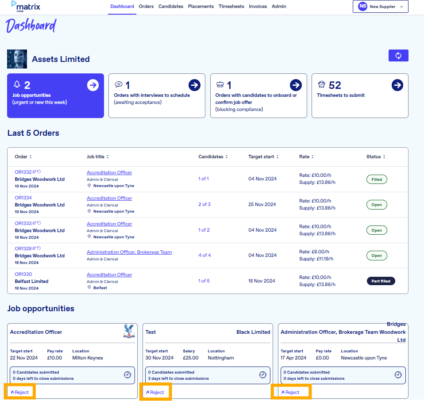The width and height of the screenshot is (424, 401).
Task: Reject the Administration Officer opportunity
Action: pyautogui.click(x=290, y=392)
